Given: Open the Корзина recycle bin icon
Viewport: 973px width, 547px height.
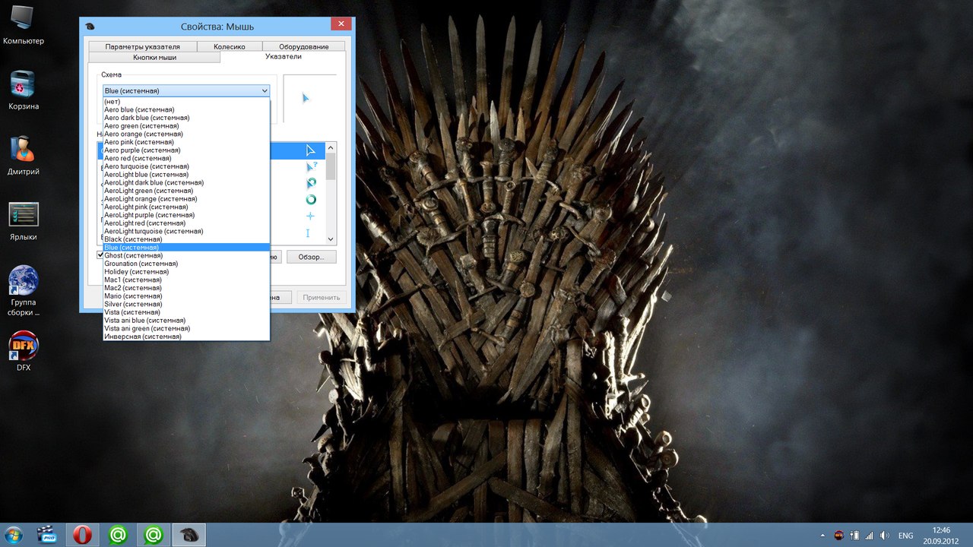Looking at the screenshot, I should click(x=24, y=90).
